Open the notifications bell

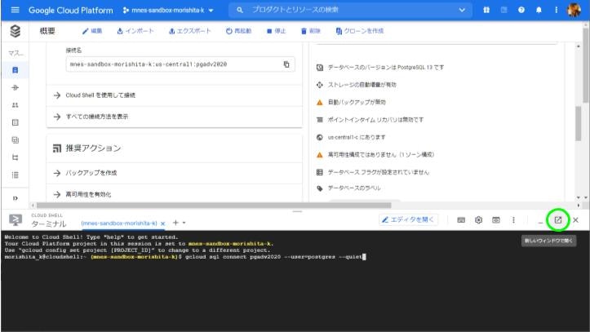click(539, 10)
